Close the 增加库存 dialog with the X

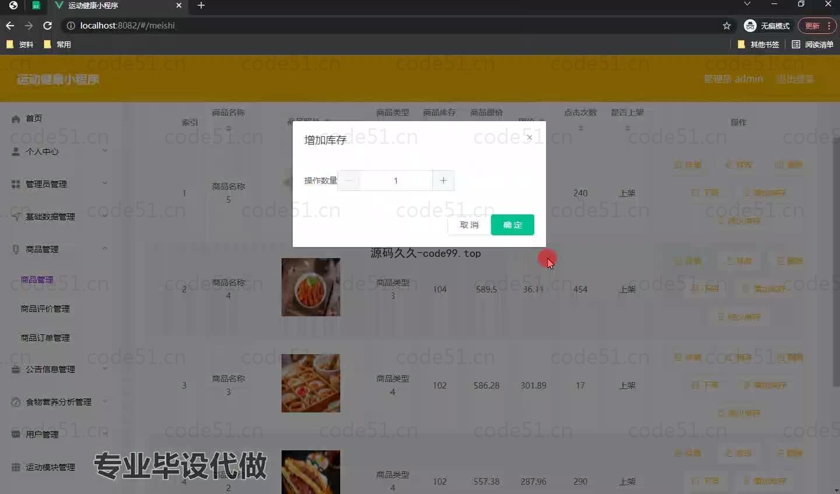(x=529, y=137)
